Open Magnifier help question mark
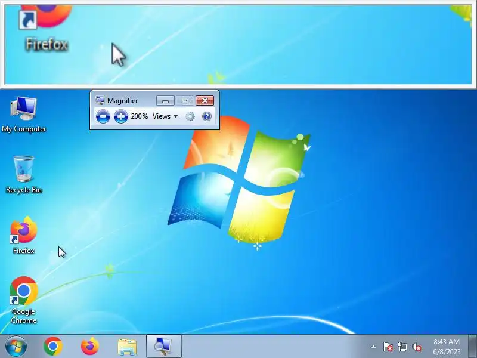The height and width of the screenshot is (358, 477). pos(206,116)
